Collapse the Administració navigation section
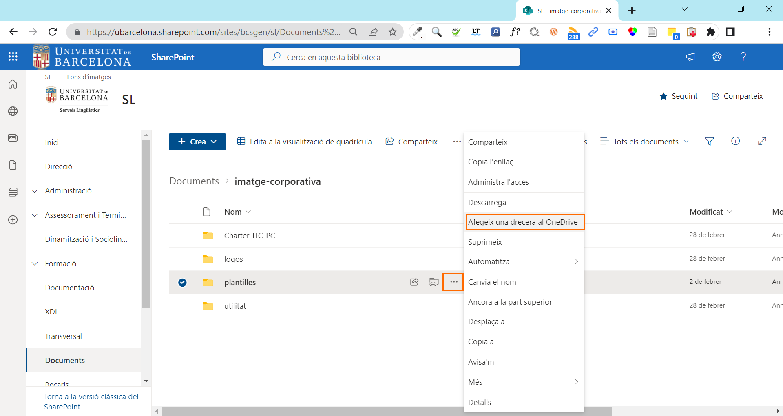Viewport: 783px width, 416px height. tap(35, 191)
